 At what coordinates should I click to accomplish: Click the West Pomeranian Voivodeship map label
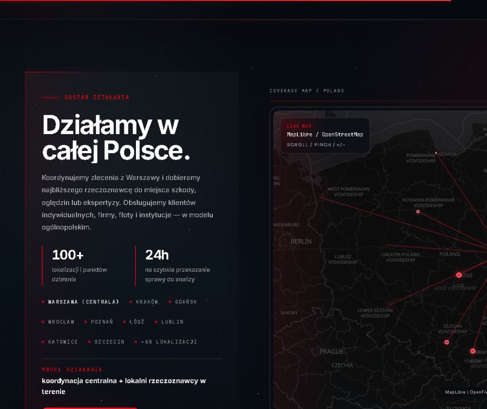tap(348, 192)
